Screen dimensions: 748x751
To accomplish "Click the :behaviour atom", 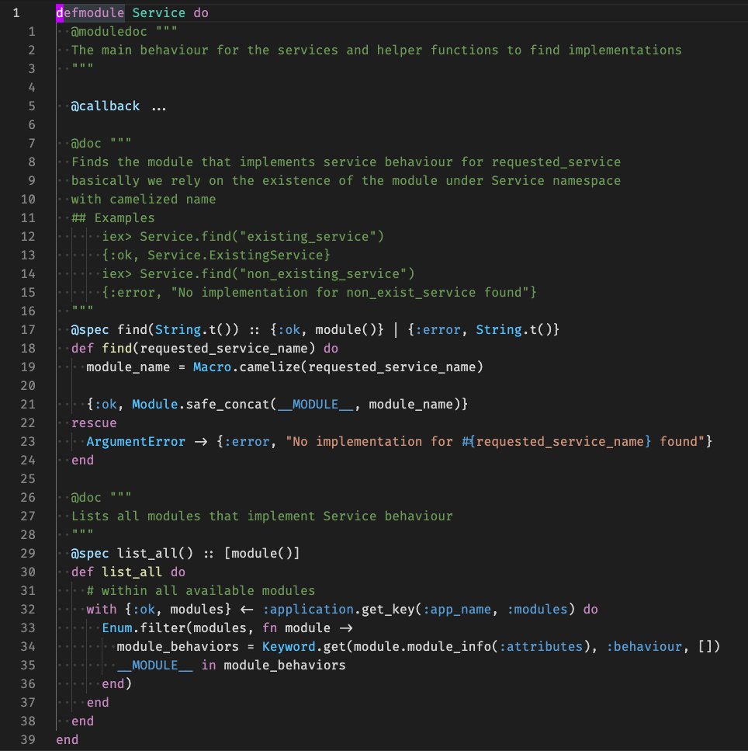I will click(x=644, y=647).
